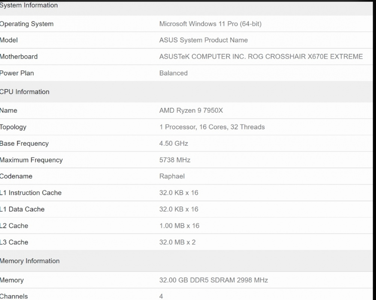This screenshot has height=300, width=376.
Task: Click the 32.0 MB x 2 value
Action: click(x=177, y=242)
